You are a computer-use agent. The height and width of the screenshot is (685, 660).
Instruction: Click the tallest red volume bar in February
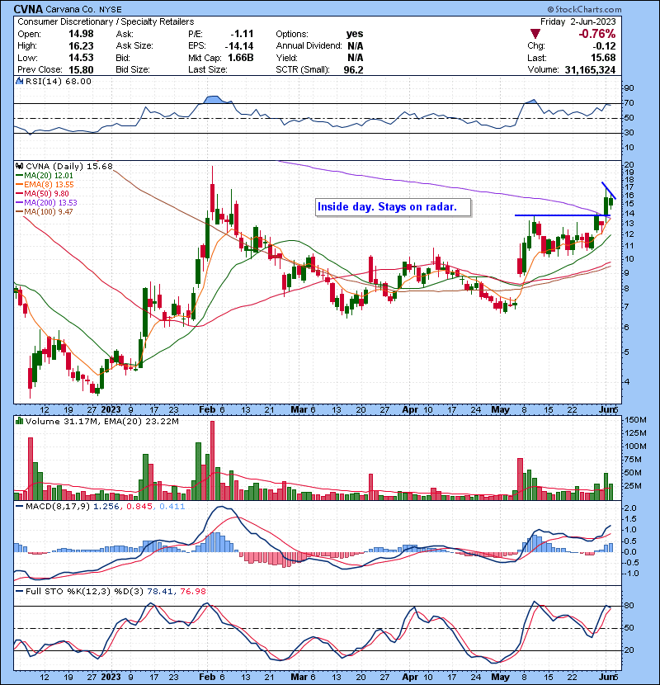pos(213,461)
